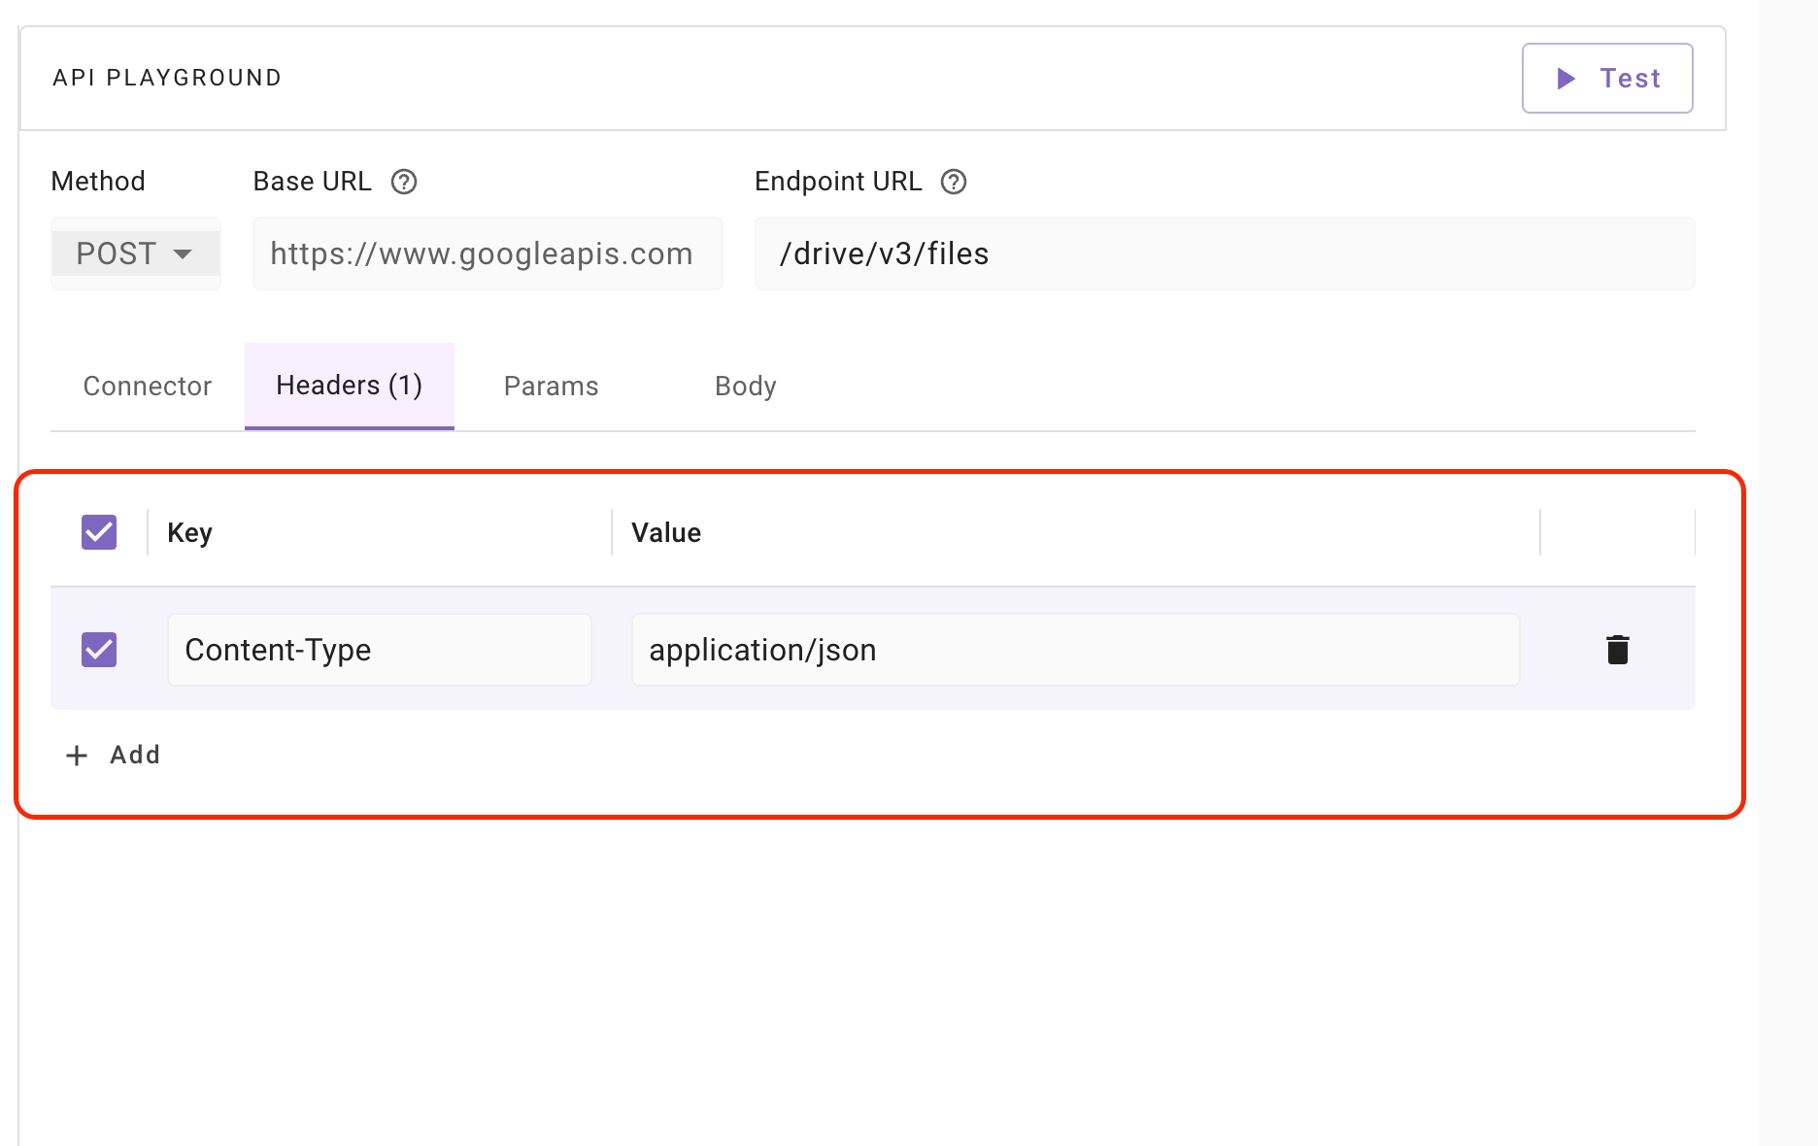Click the application/json value field

[x=1075, y=650]
